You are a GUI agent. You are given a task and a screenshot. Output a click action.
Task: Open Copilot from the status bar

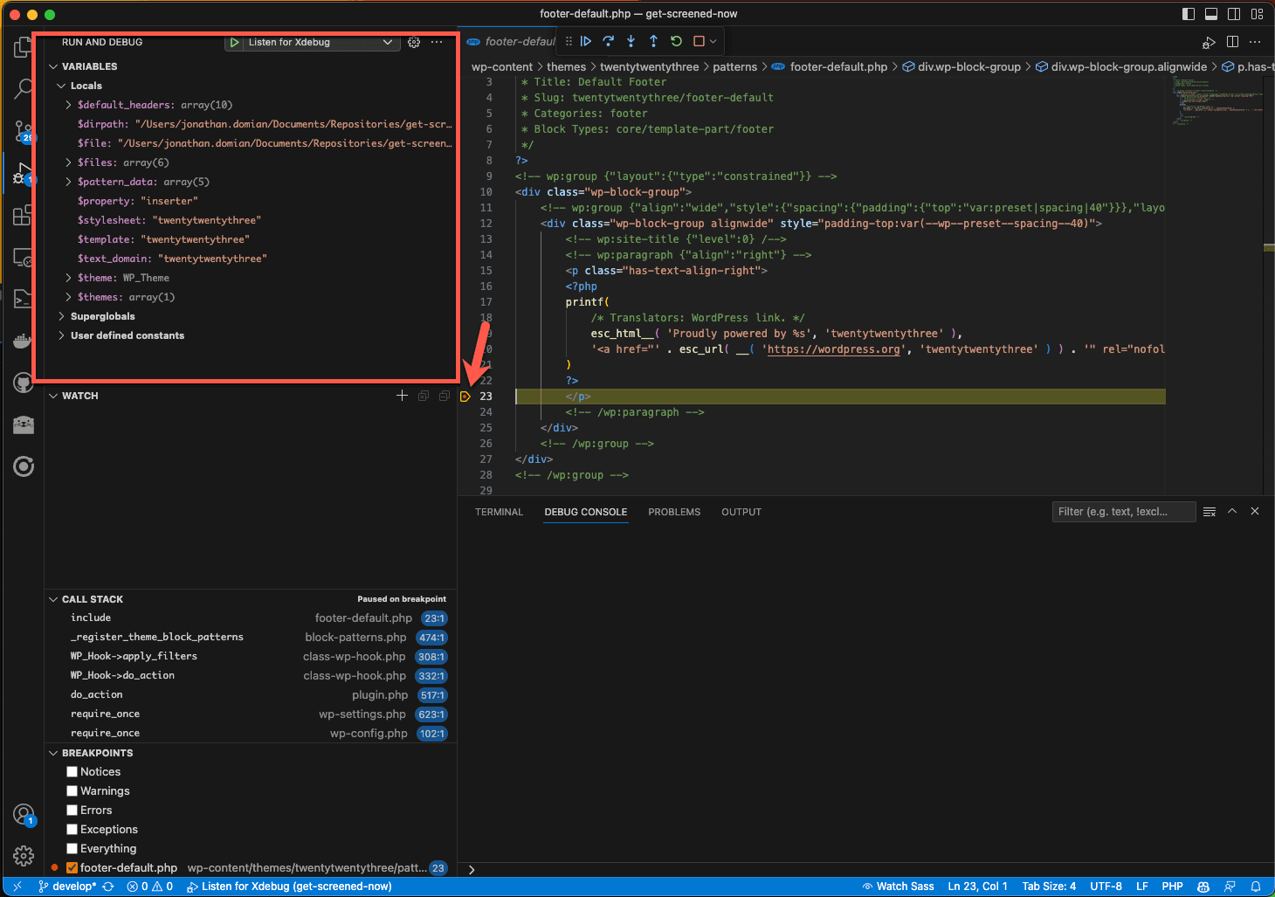1203,886
